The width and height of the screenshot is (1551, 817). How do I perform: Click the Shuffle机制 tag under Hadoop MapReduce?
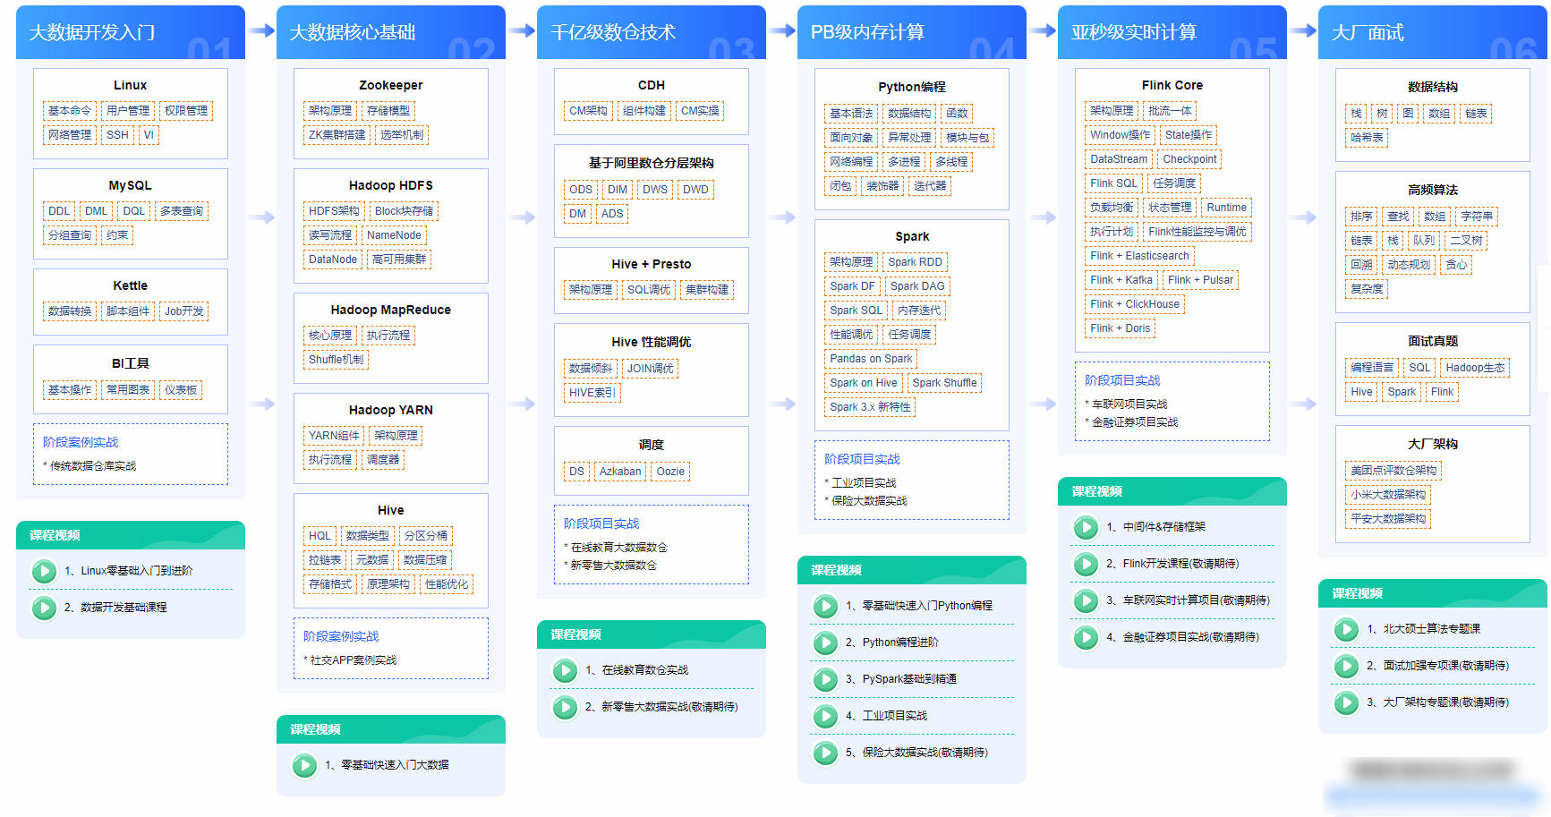point(337,360)
